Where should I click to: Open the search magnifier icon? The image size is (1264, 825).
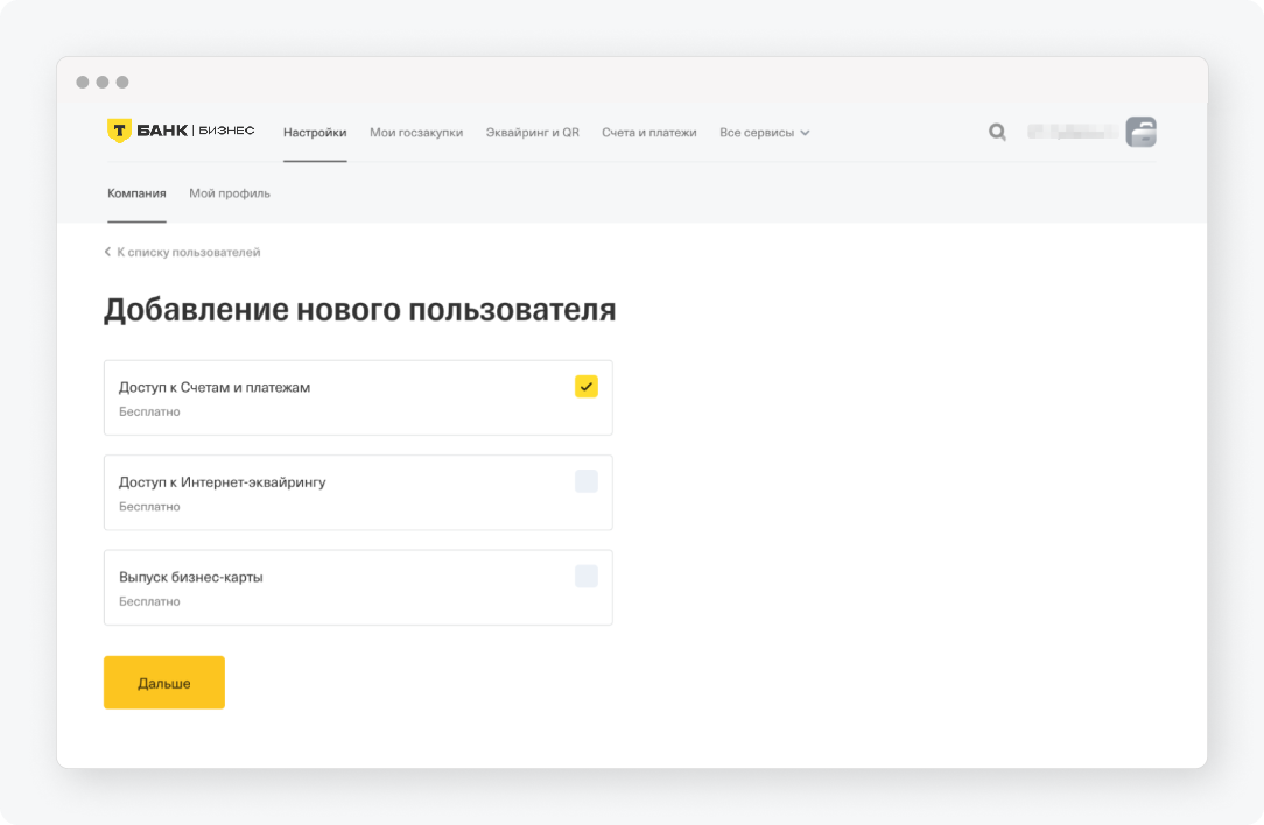point(997,132)
